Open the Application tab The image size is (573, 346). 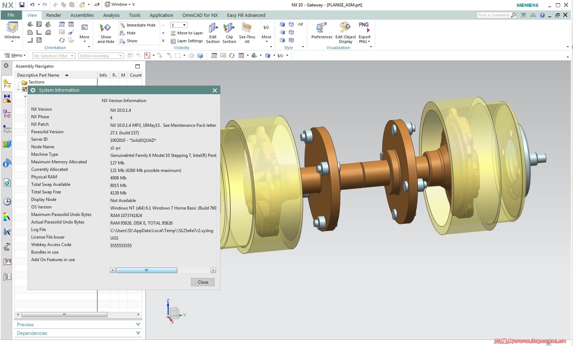coord(161,15)
